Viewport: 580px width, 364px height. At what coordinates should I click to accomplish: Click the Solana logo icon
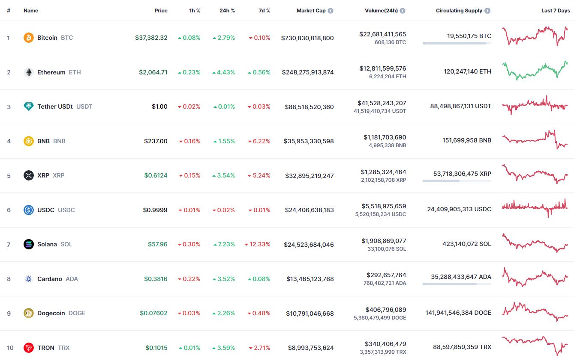[x=29, y=244]
